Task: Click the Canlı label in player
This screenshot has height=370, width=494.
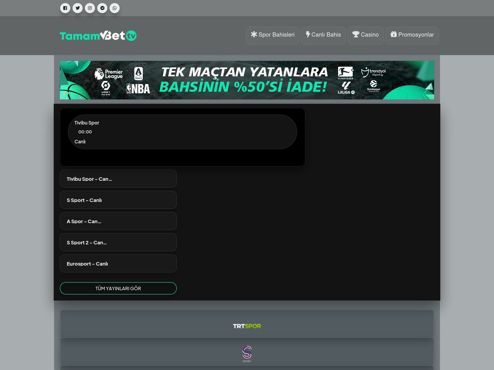Action: coord(80,141)
